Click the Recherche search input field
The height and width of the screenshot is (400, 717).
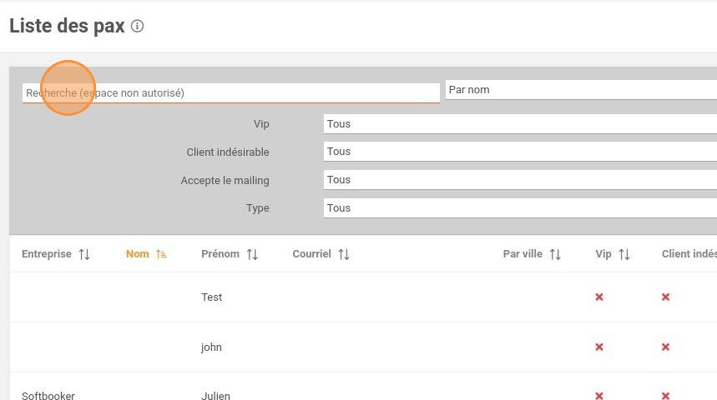231,93
